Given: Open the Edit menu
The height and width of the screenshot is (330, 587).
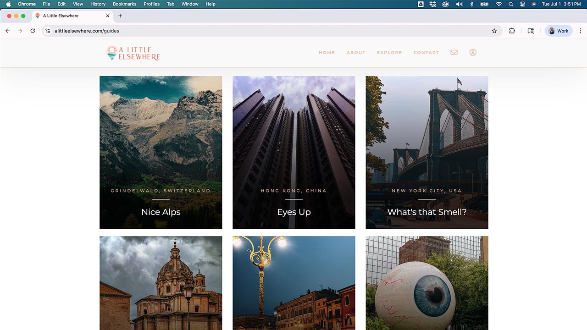Looking at the screenshot, I should click(61, 4).
